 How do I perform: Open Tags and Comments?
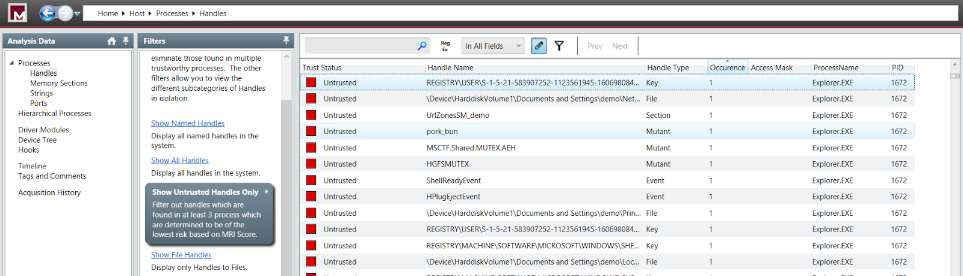[52, 176]
